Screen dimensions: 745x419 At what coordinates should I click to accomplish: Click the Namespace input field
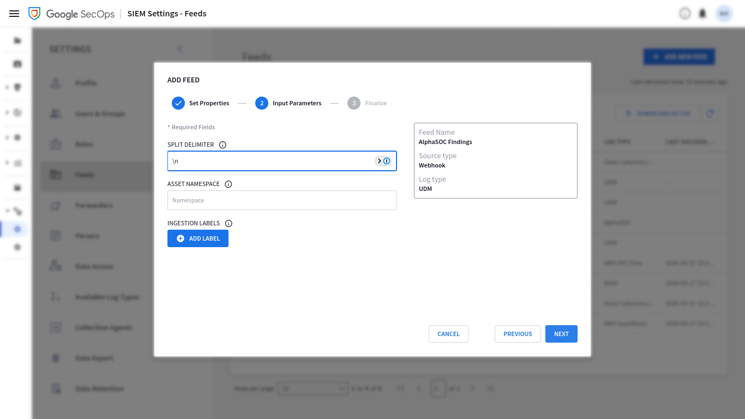point(281,200)
